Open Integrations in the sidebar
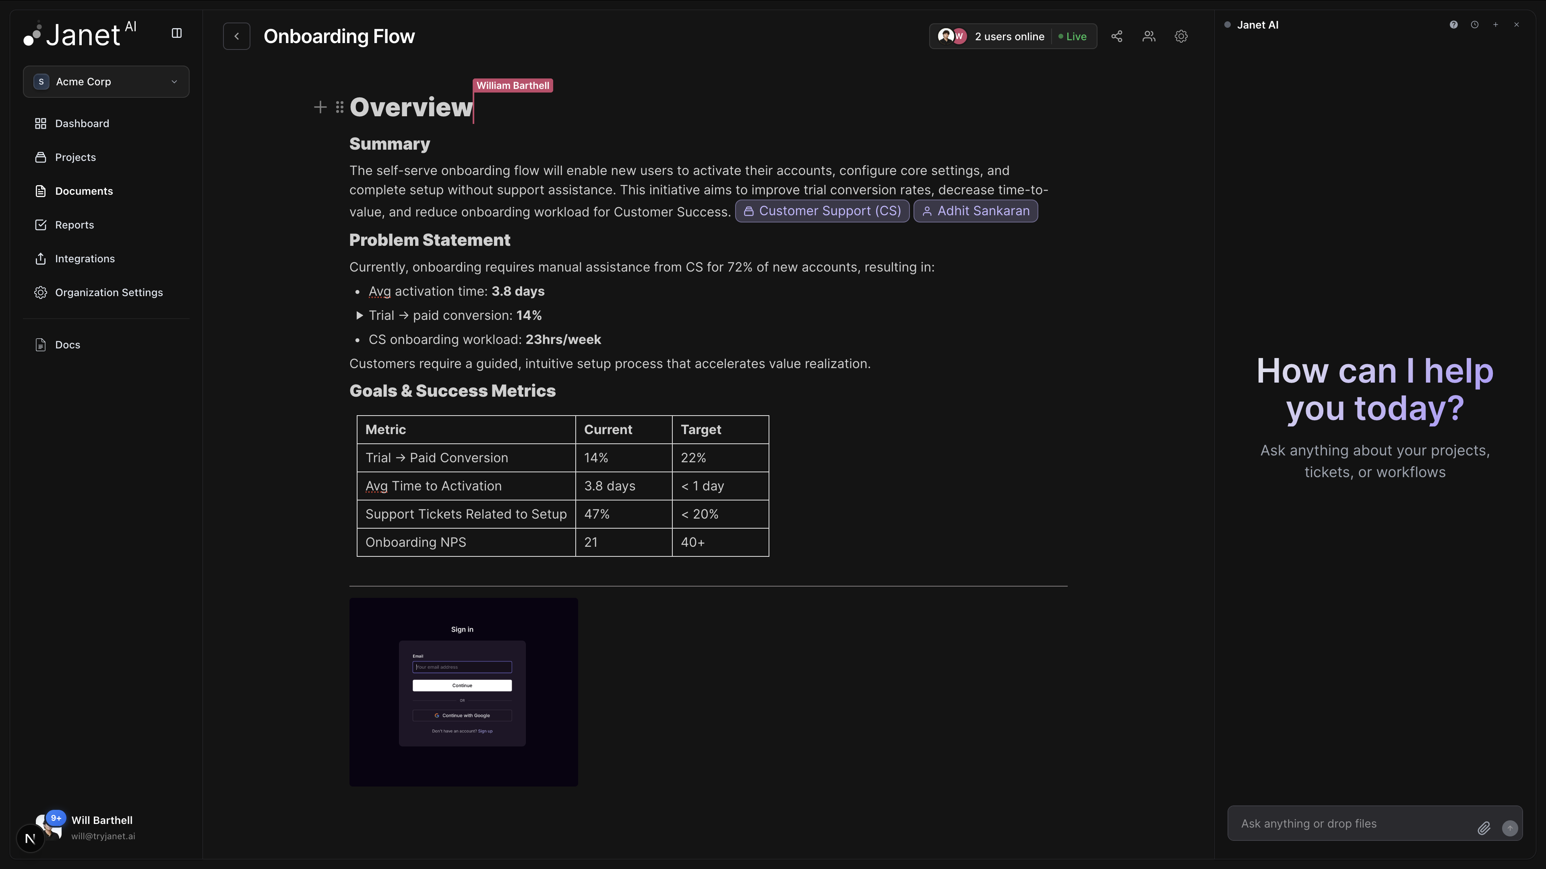The width and height of the screenshot is (1546, 869). pyautogui.click(x=85, y=258)
